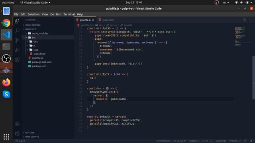Open the blue arrows app in dock
This screenshot has height=143, width=255.
click(6, 71)
